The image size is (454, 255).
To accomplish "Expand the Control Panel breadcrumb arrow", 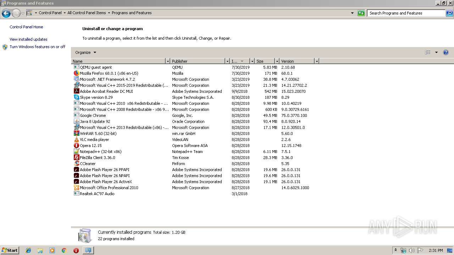I will [x=65, y=13].
